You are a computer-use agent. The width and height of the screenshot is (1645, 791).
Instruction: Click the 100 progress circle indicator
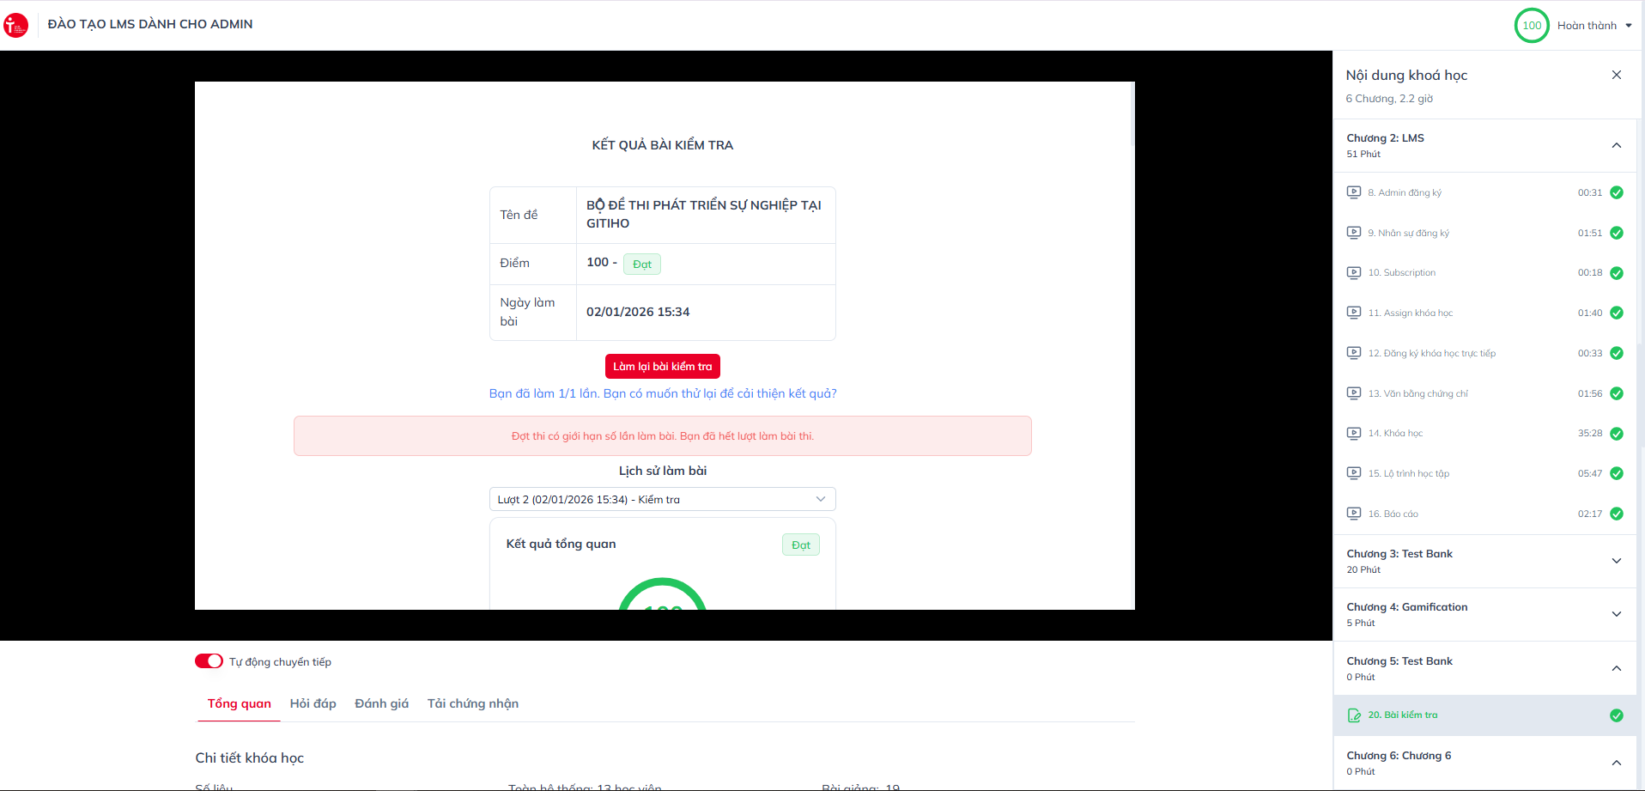1531,26
